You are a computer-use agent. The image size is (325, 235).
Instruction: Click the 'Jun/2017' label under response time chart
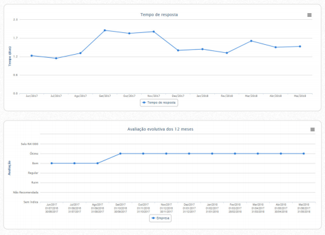click(x=32, y=96)
